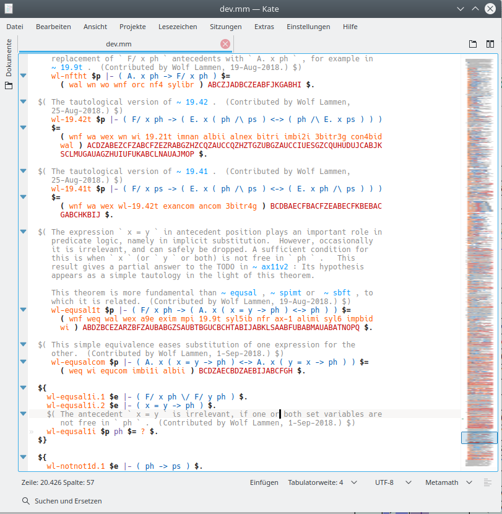Open the Einstellungen menu

tap(308, 27)
